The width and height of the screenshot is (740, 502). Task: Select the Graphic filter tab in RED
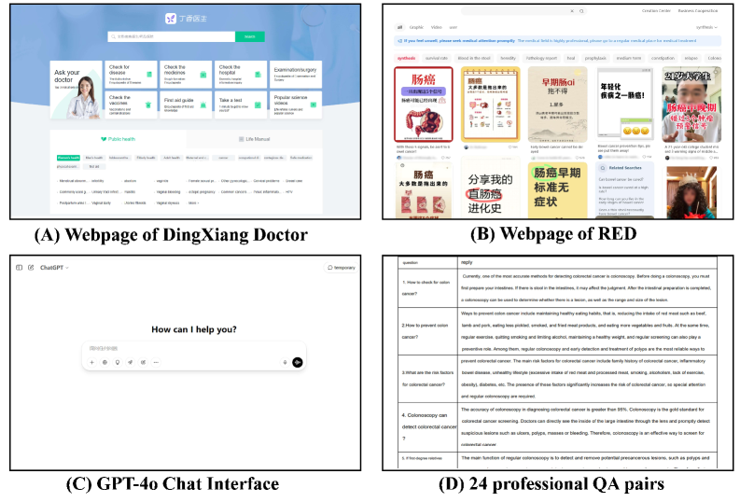(416, 27)
